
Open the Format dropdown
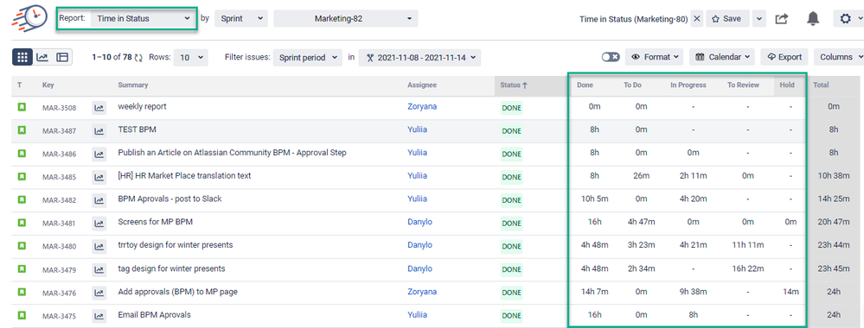[654, 57]
